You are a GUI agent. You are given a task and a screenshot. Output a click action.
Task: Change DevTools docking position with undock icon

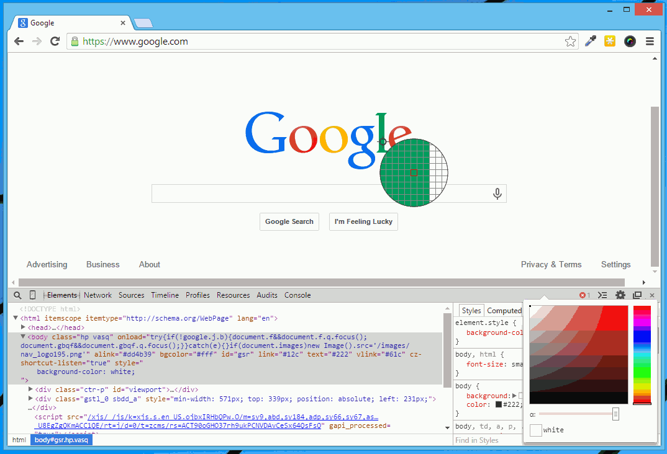point(637,295)
